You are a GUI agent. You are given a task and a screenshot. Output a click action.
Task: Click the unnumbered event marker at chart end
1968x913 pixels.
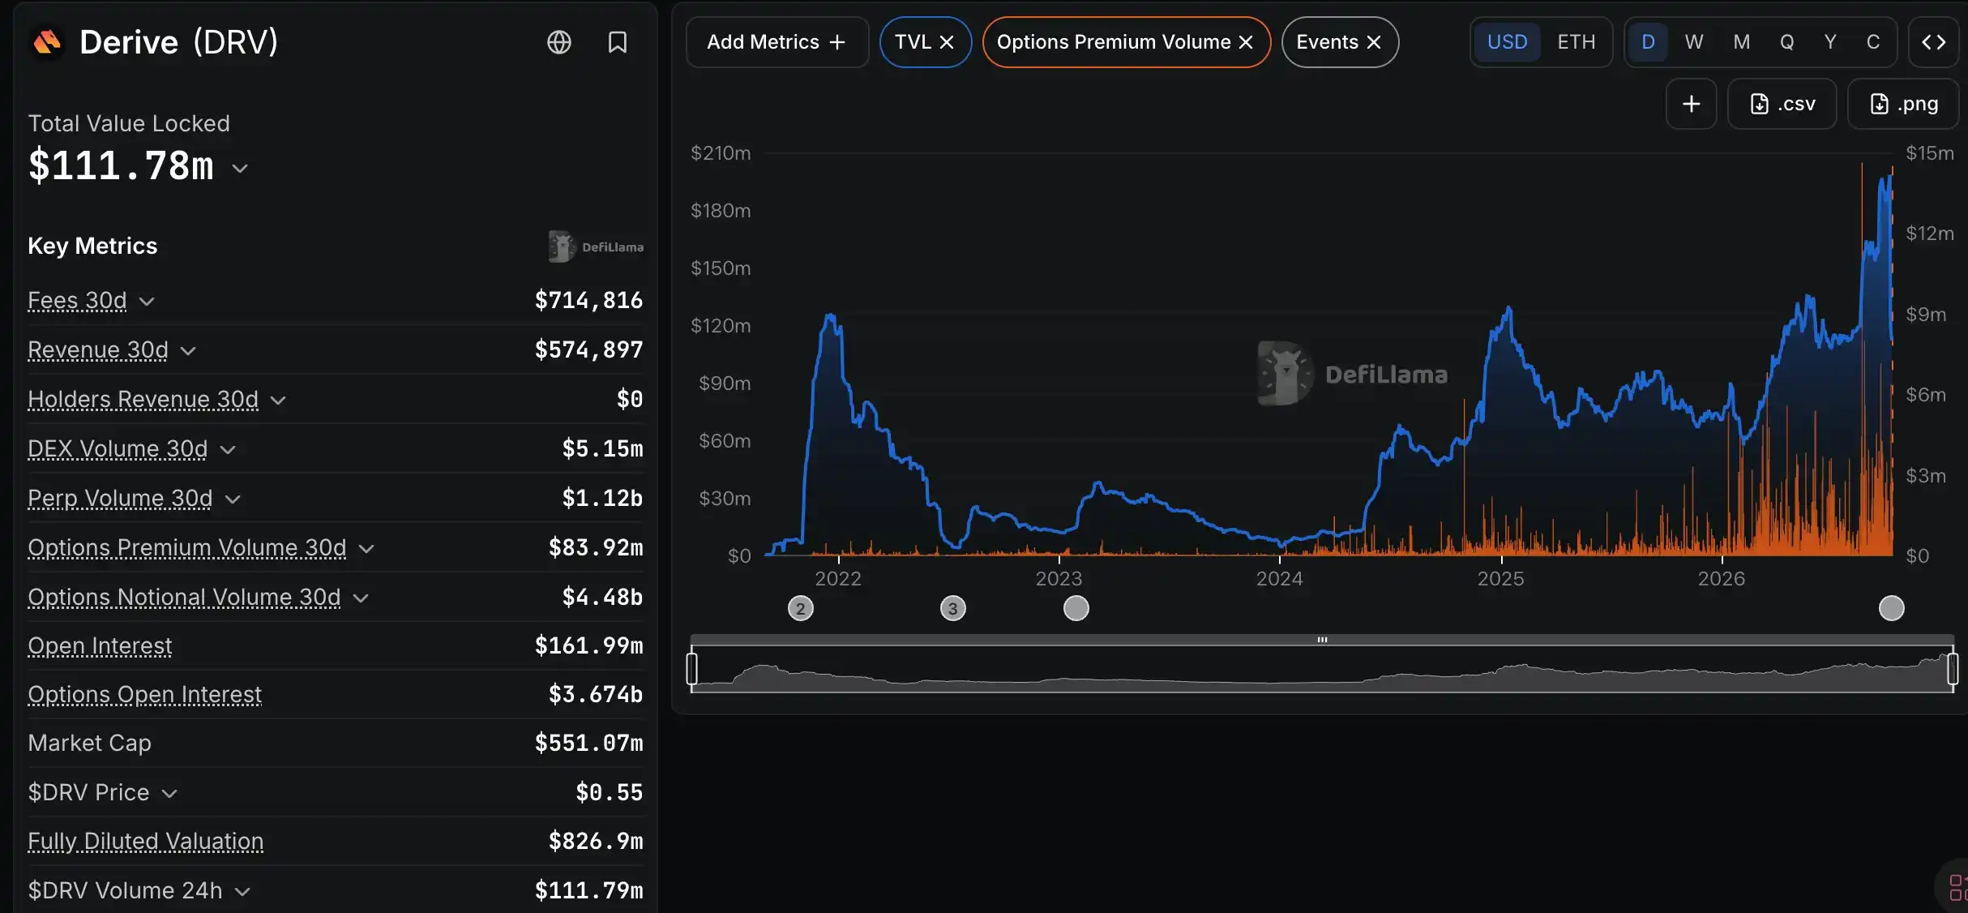(1892, 608)
